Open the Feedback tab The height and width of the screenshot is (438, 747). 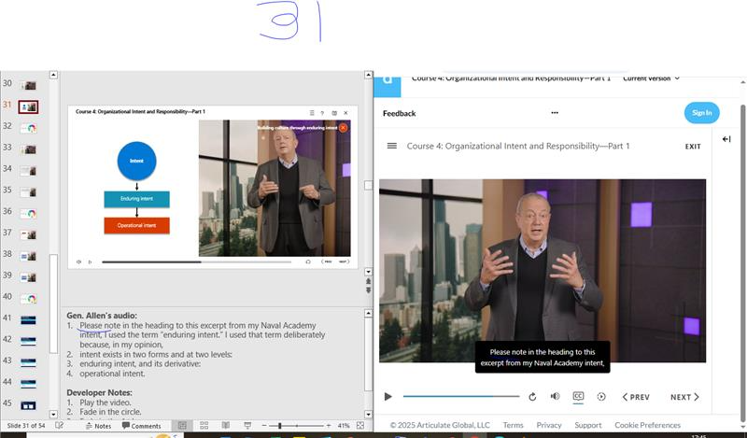(400, 113)
